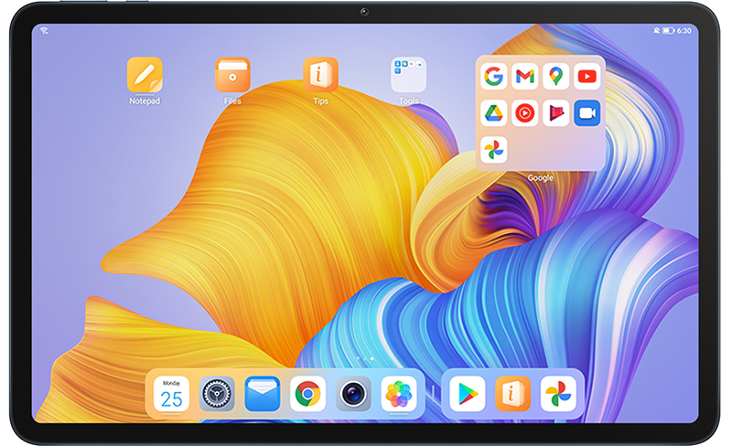Screen dimensions: 732x446
Task: Open Chrome browser from the dock
Action: point(308,394)
